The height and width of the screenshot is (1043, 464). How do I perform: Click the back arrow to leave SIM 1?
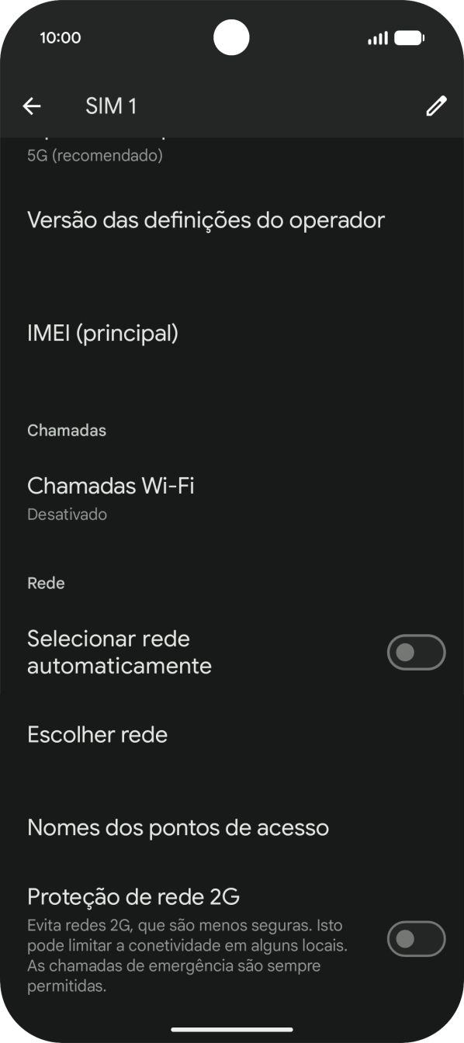32,106
